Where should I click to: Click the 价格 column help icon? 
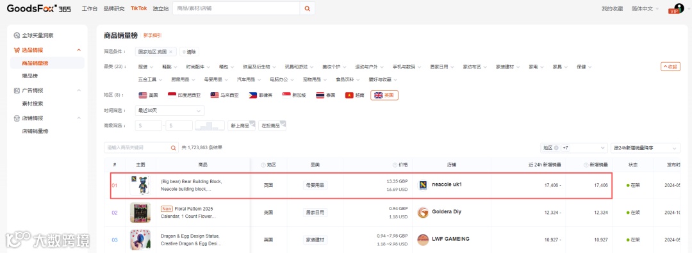coord(395,165)
